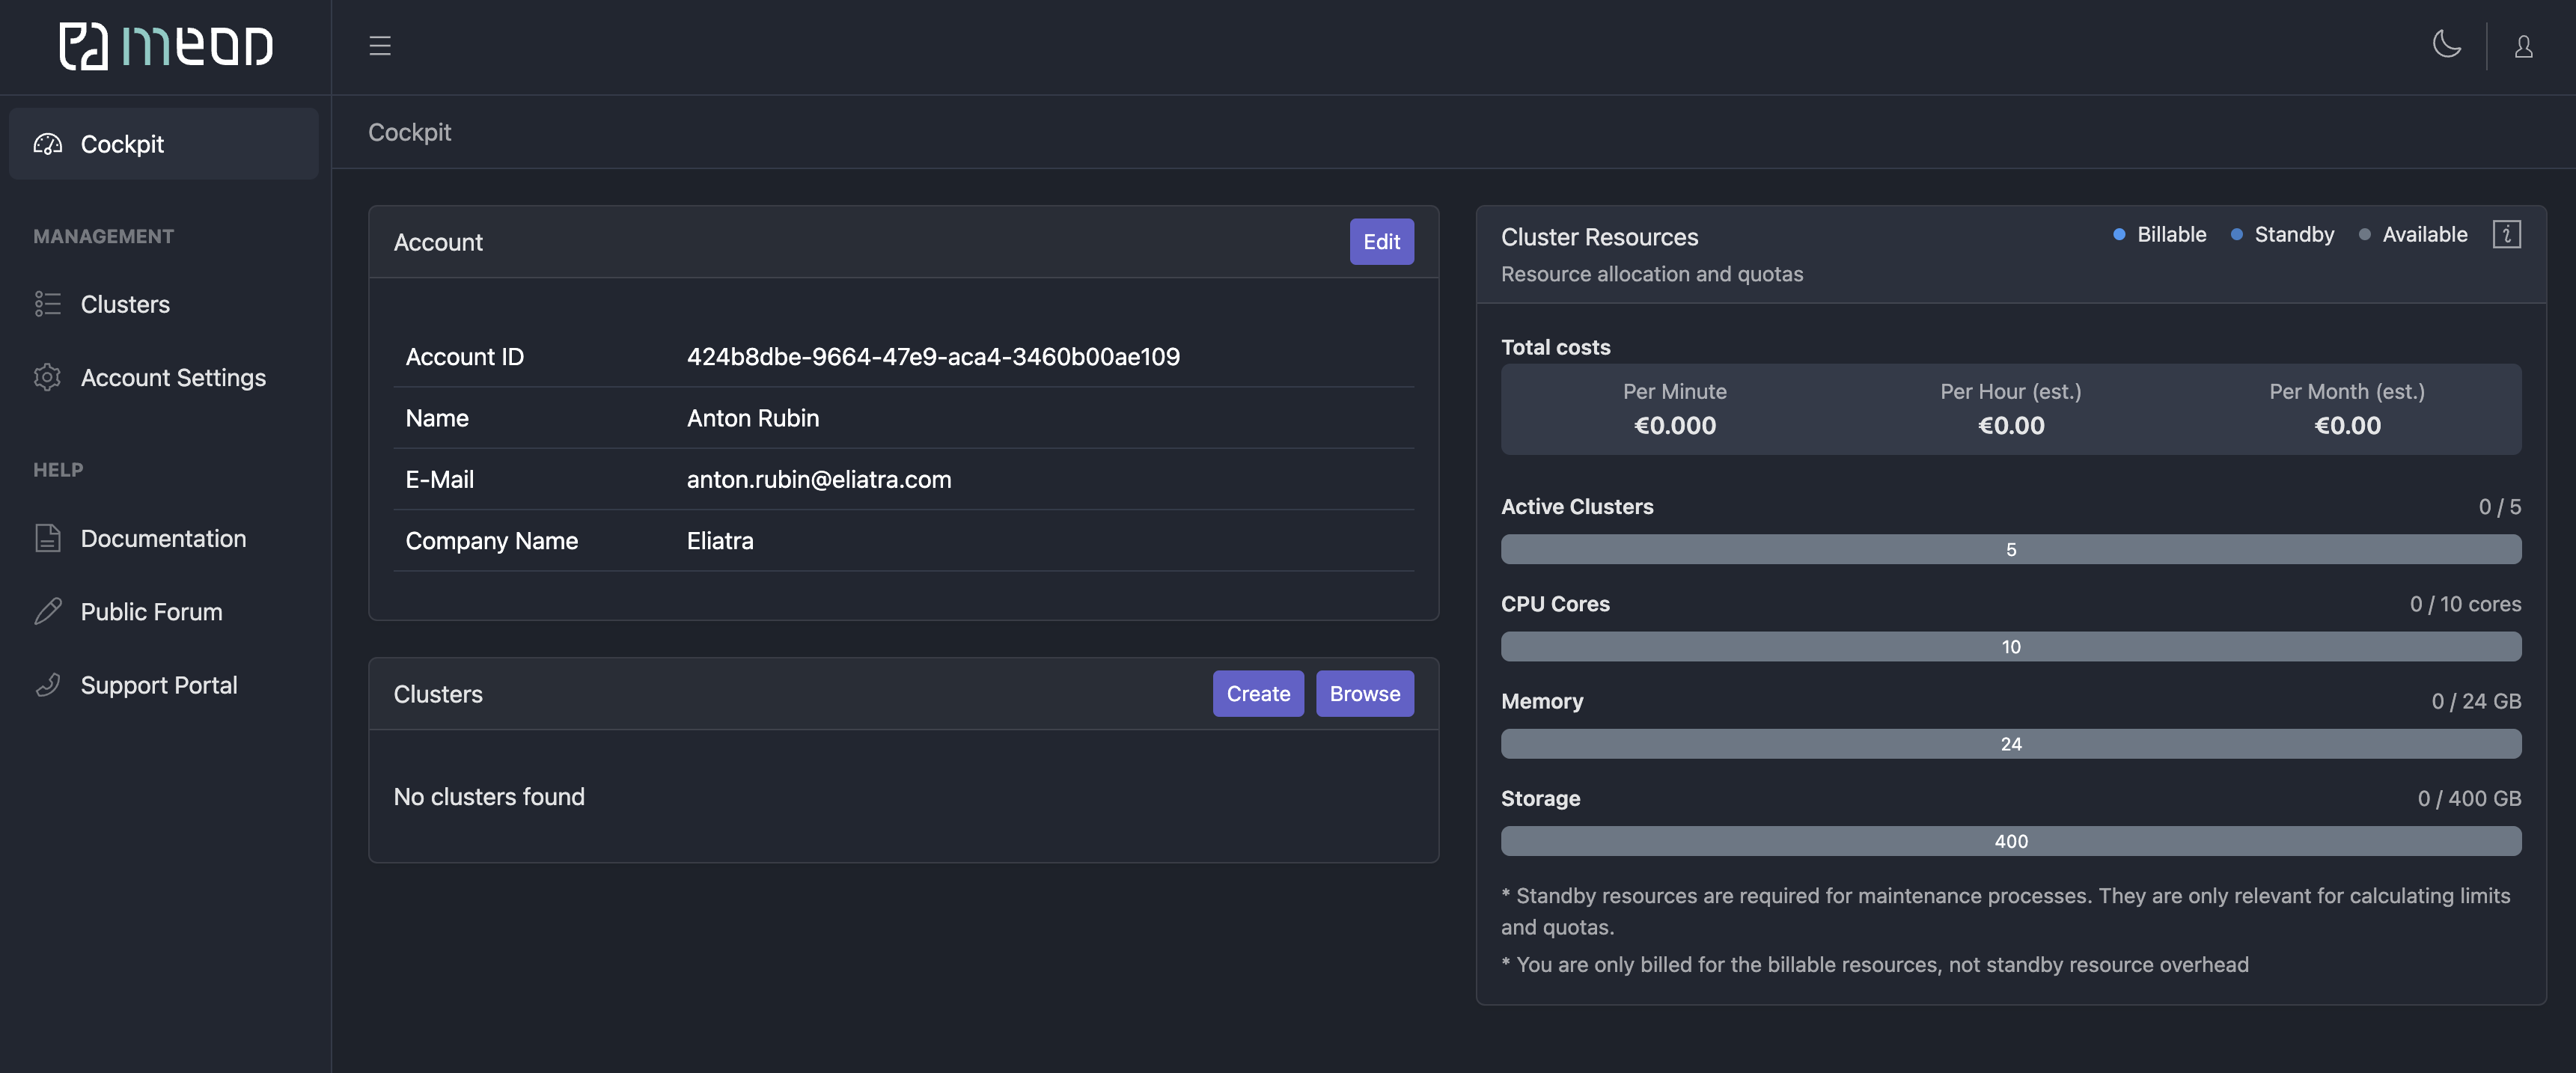The image size is (2576, 1073).
Task: Click the user profile icon
Action: click(x=2525, y=46)
